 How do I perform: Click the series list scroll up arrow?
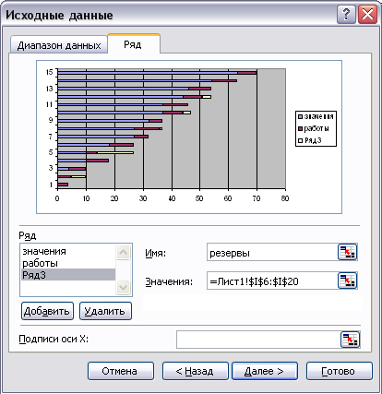(x=124, y=253)
